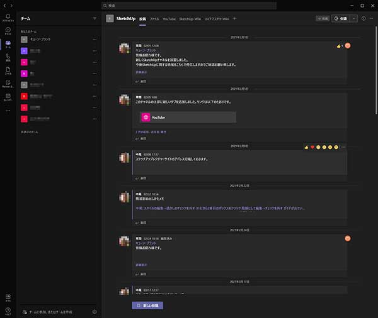Open more options on the reaction bar
Viewport: 378px width, 318px height.
coord(343,147)
